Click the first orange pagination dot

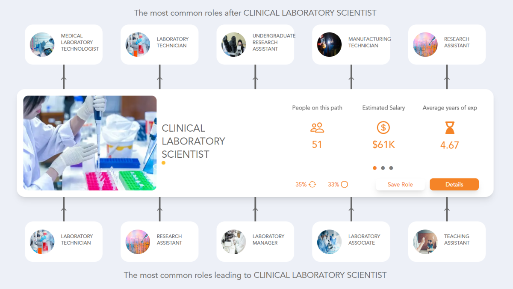coord(374,168)
